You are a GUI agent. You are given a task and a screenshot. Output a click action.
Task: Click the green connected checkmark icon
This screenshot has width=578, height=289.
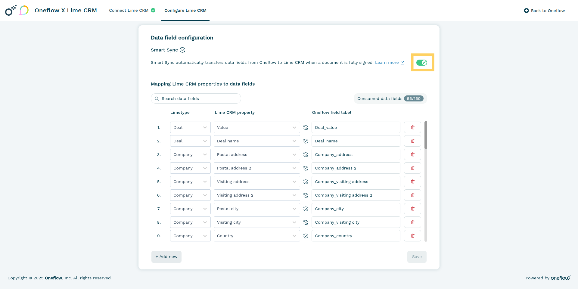tap(153, 10)
